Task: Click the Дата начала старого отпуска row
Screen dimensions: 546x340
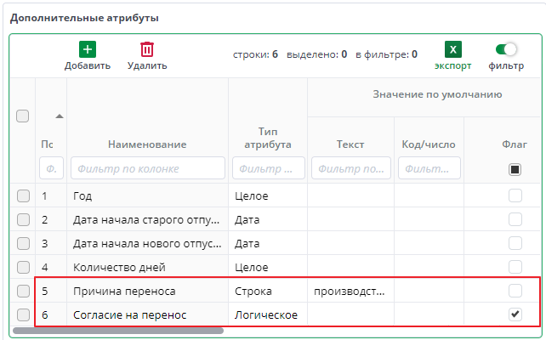Action: pos(147,220)
